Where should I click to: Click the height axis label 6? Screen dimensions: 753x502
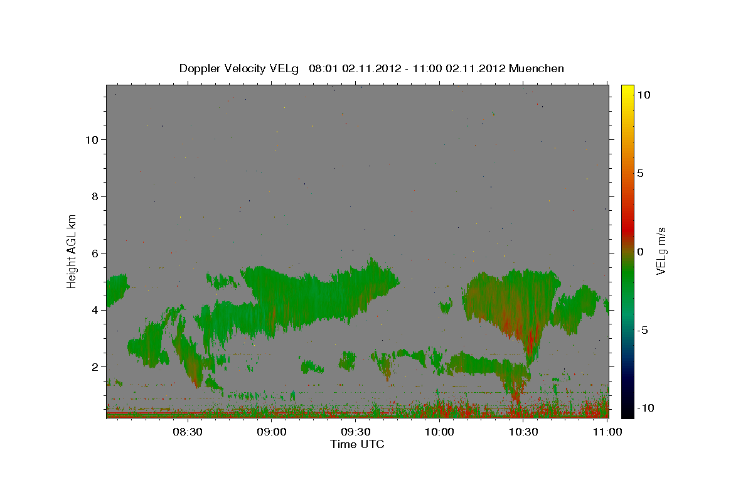pyautogui.click(x=95, y=253)
